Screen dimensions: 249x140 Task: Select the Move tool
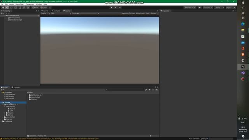7,7
